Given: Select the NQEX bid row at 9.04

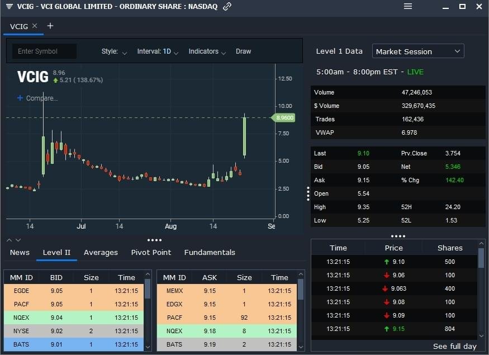Looking at the screenshot, I should click(74, 318).
